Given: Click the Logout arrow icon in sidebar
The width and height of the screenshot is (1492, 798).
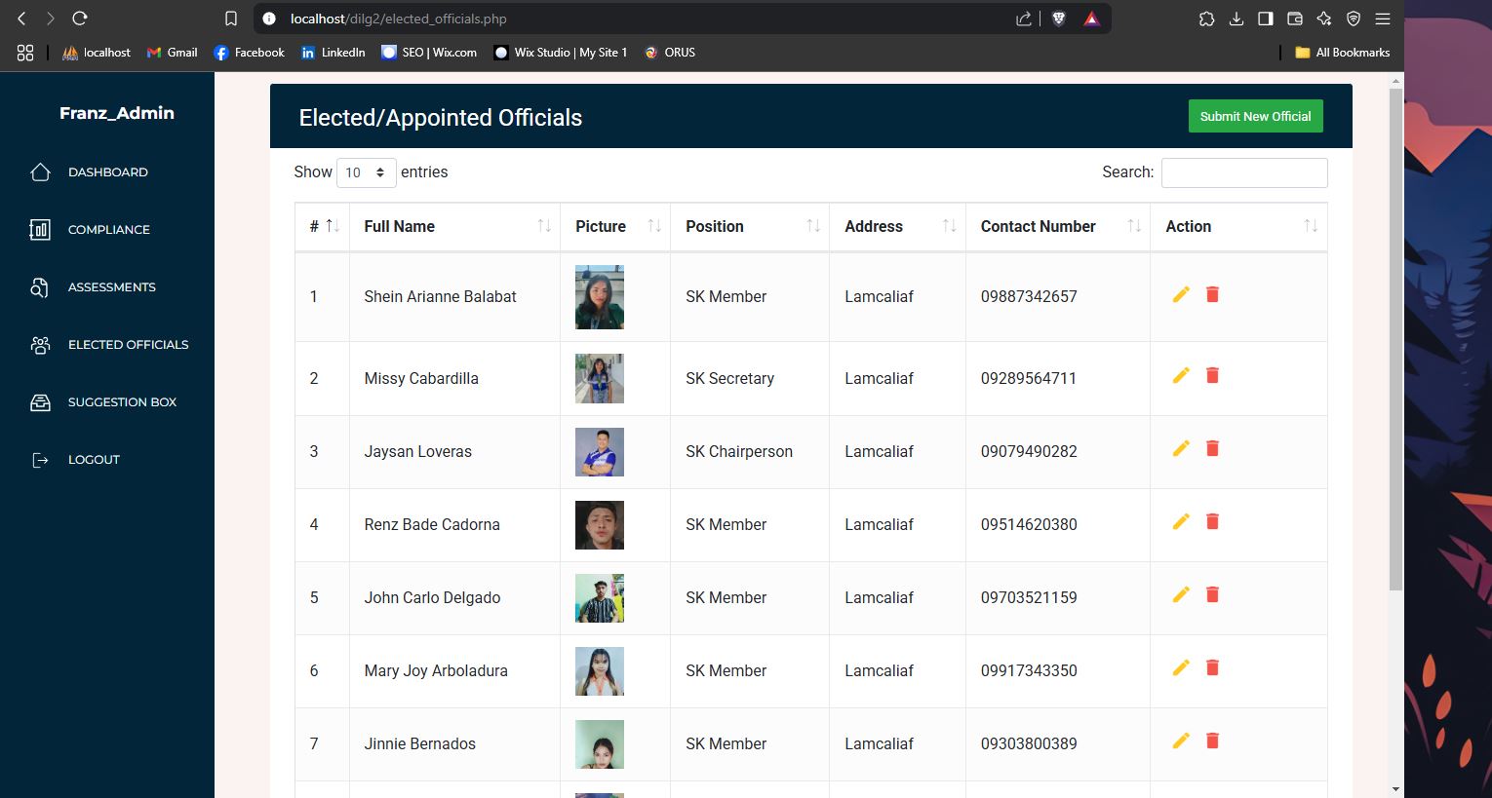Looking at the screenshot, I should [x=40, y=460].
